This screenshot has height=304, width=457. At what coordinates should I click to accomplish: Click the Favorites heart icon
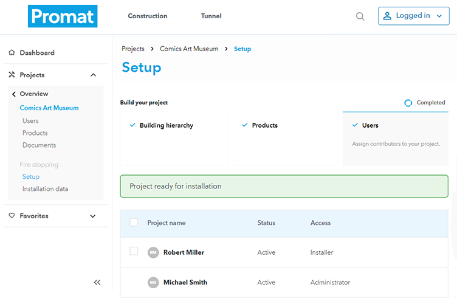12,216
